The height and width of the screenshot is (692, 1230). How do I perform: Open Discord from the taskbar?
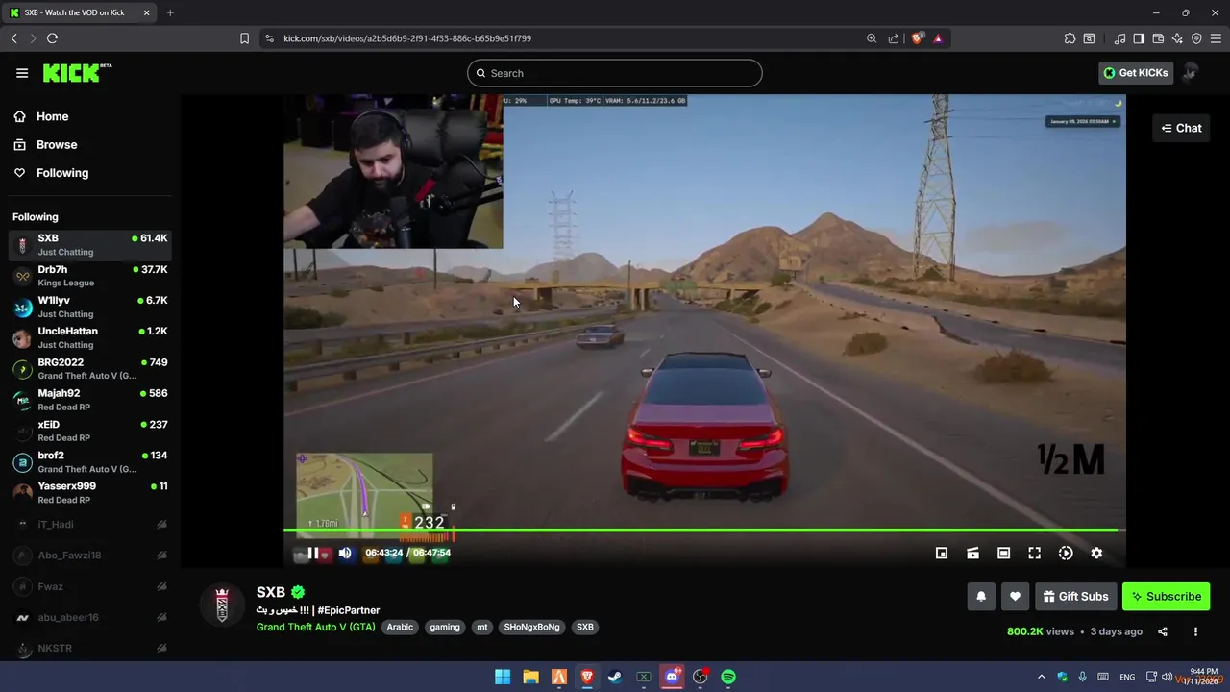point(672,677)
